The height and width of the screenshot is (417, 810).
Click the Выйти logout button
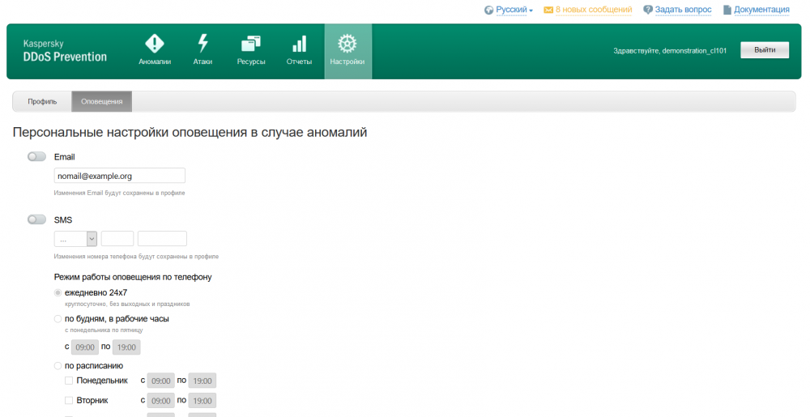pos(765,50)
